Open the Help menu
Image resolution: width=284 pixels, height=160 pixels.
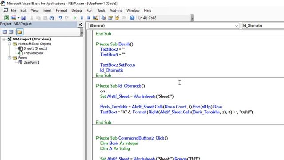click(148, 11)
